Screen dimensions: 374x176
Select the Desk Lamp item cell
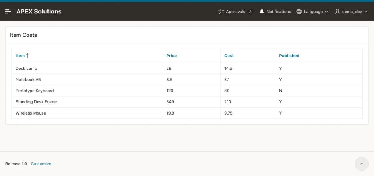point(87,68)
